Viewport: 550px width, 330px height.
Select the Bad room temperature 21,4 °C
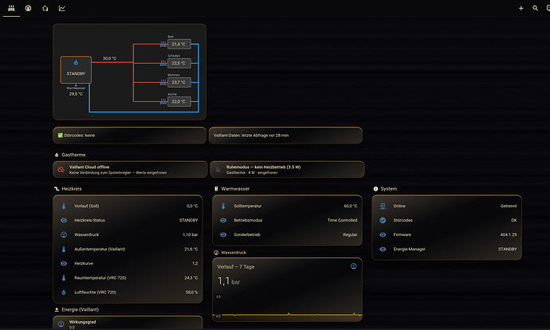click(179, 44)
